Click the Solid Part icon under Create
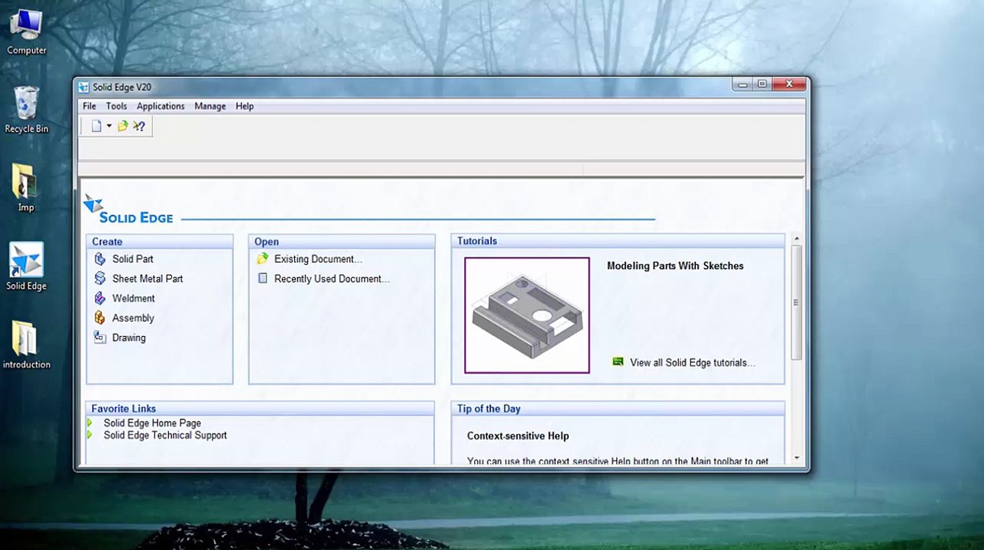This screenshot has height=550, width=984. 99,259
